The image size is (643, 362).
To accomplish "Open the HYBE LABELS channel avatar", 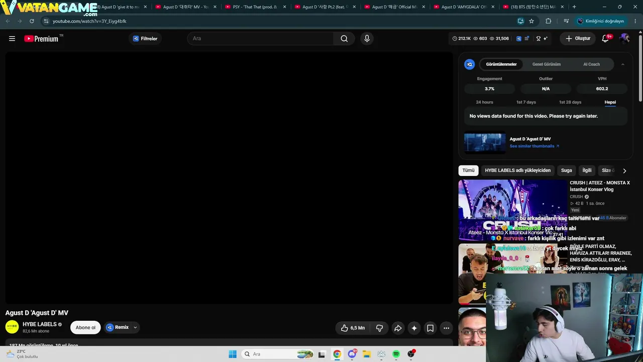I will (x=12, y=327).
